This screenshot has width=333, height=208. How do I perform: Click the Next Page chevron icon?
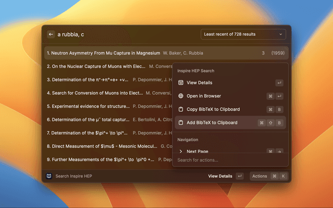coord(181,151)
